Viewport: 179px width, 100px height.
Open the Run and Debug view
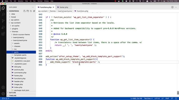click(3, 27)
